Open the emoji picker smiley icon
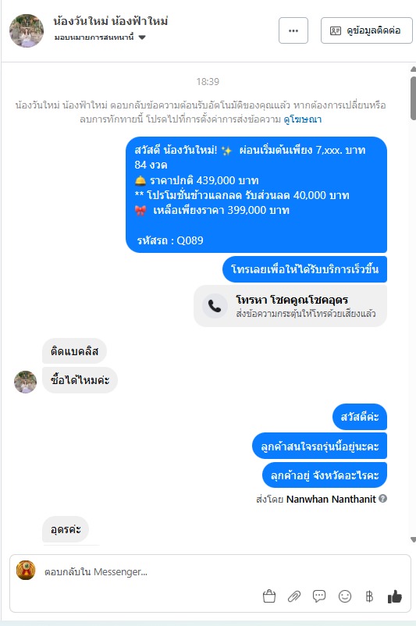The image size is (416, 626). 344,596
